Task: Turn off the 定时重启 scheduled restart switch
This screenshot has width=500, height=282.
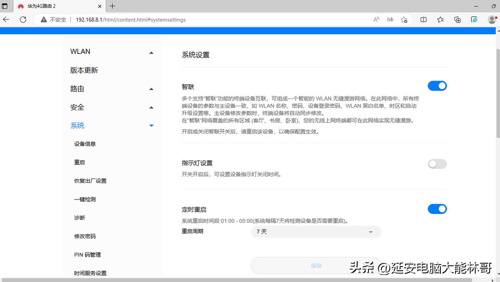Action: (437, 209)
